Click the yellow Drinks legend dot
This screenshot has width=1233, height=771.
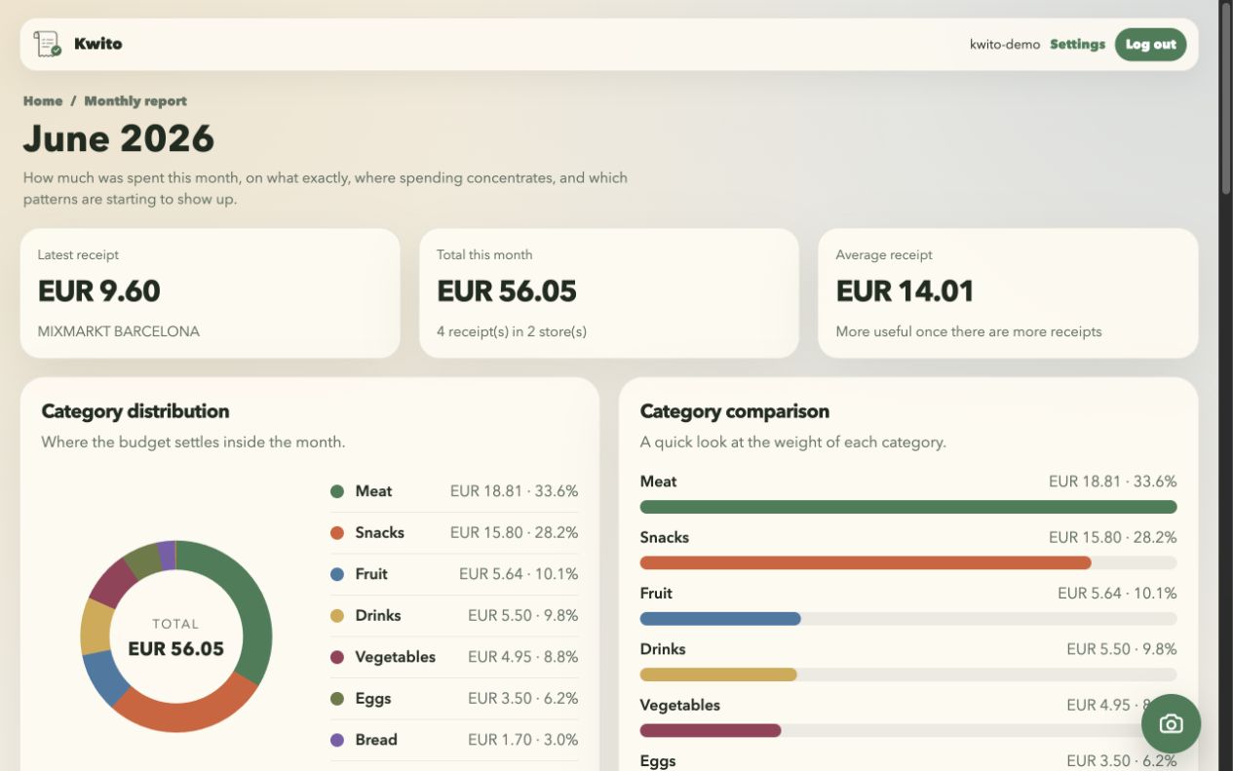click(337, 615)
